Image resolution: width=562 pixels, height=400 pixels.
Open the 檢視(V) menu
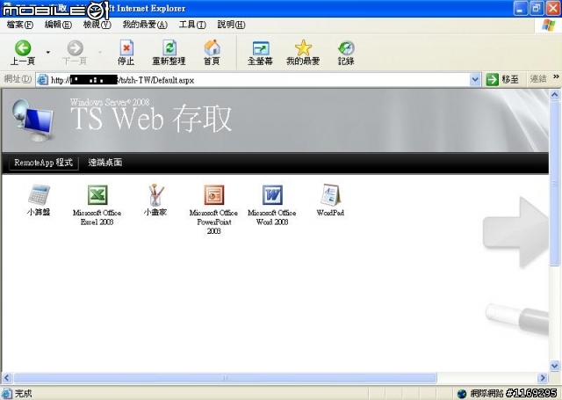pos(97,25)
